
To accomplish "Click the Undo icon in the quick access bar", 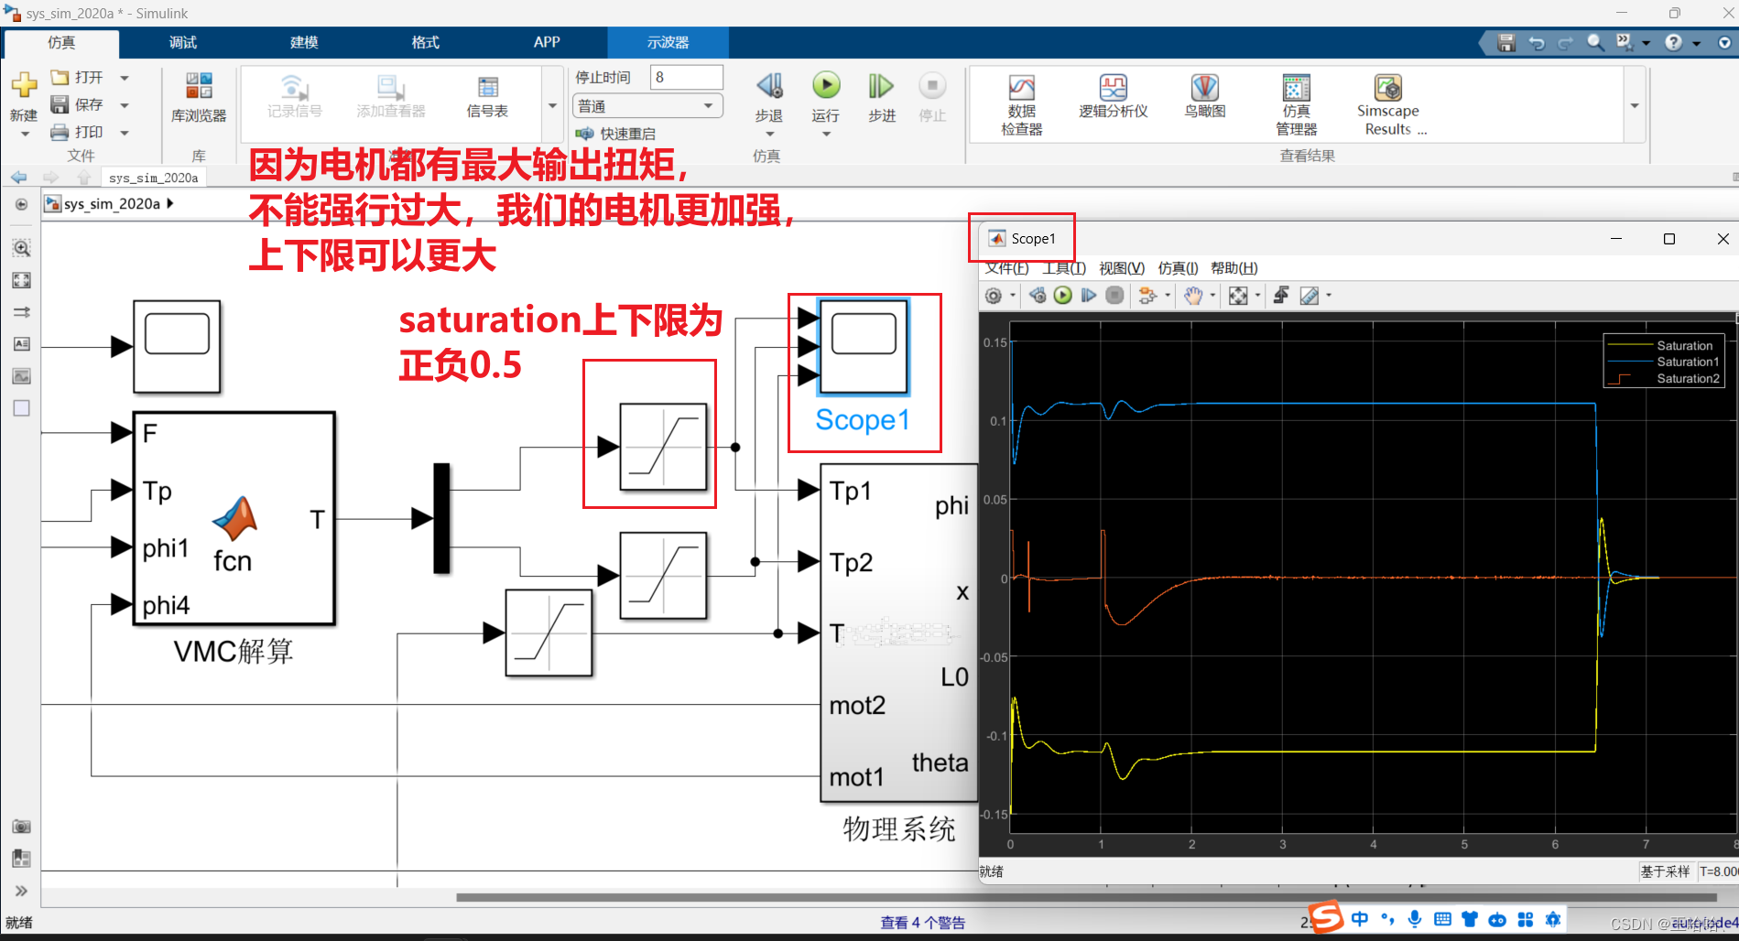I will click(1537, 42).
